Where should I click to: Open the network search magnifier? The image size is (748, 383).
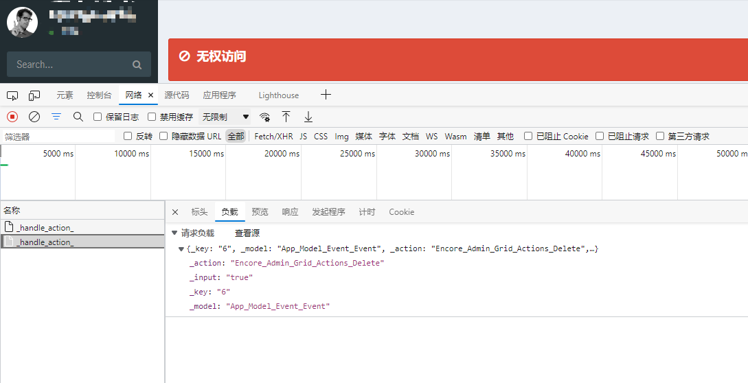coord(78,117)
